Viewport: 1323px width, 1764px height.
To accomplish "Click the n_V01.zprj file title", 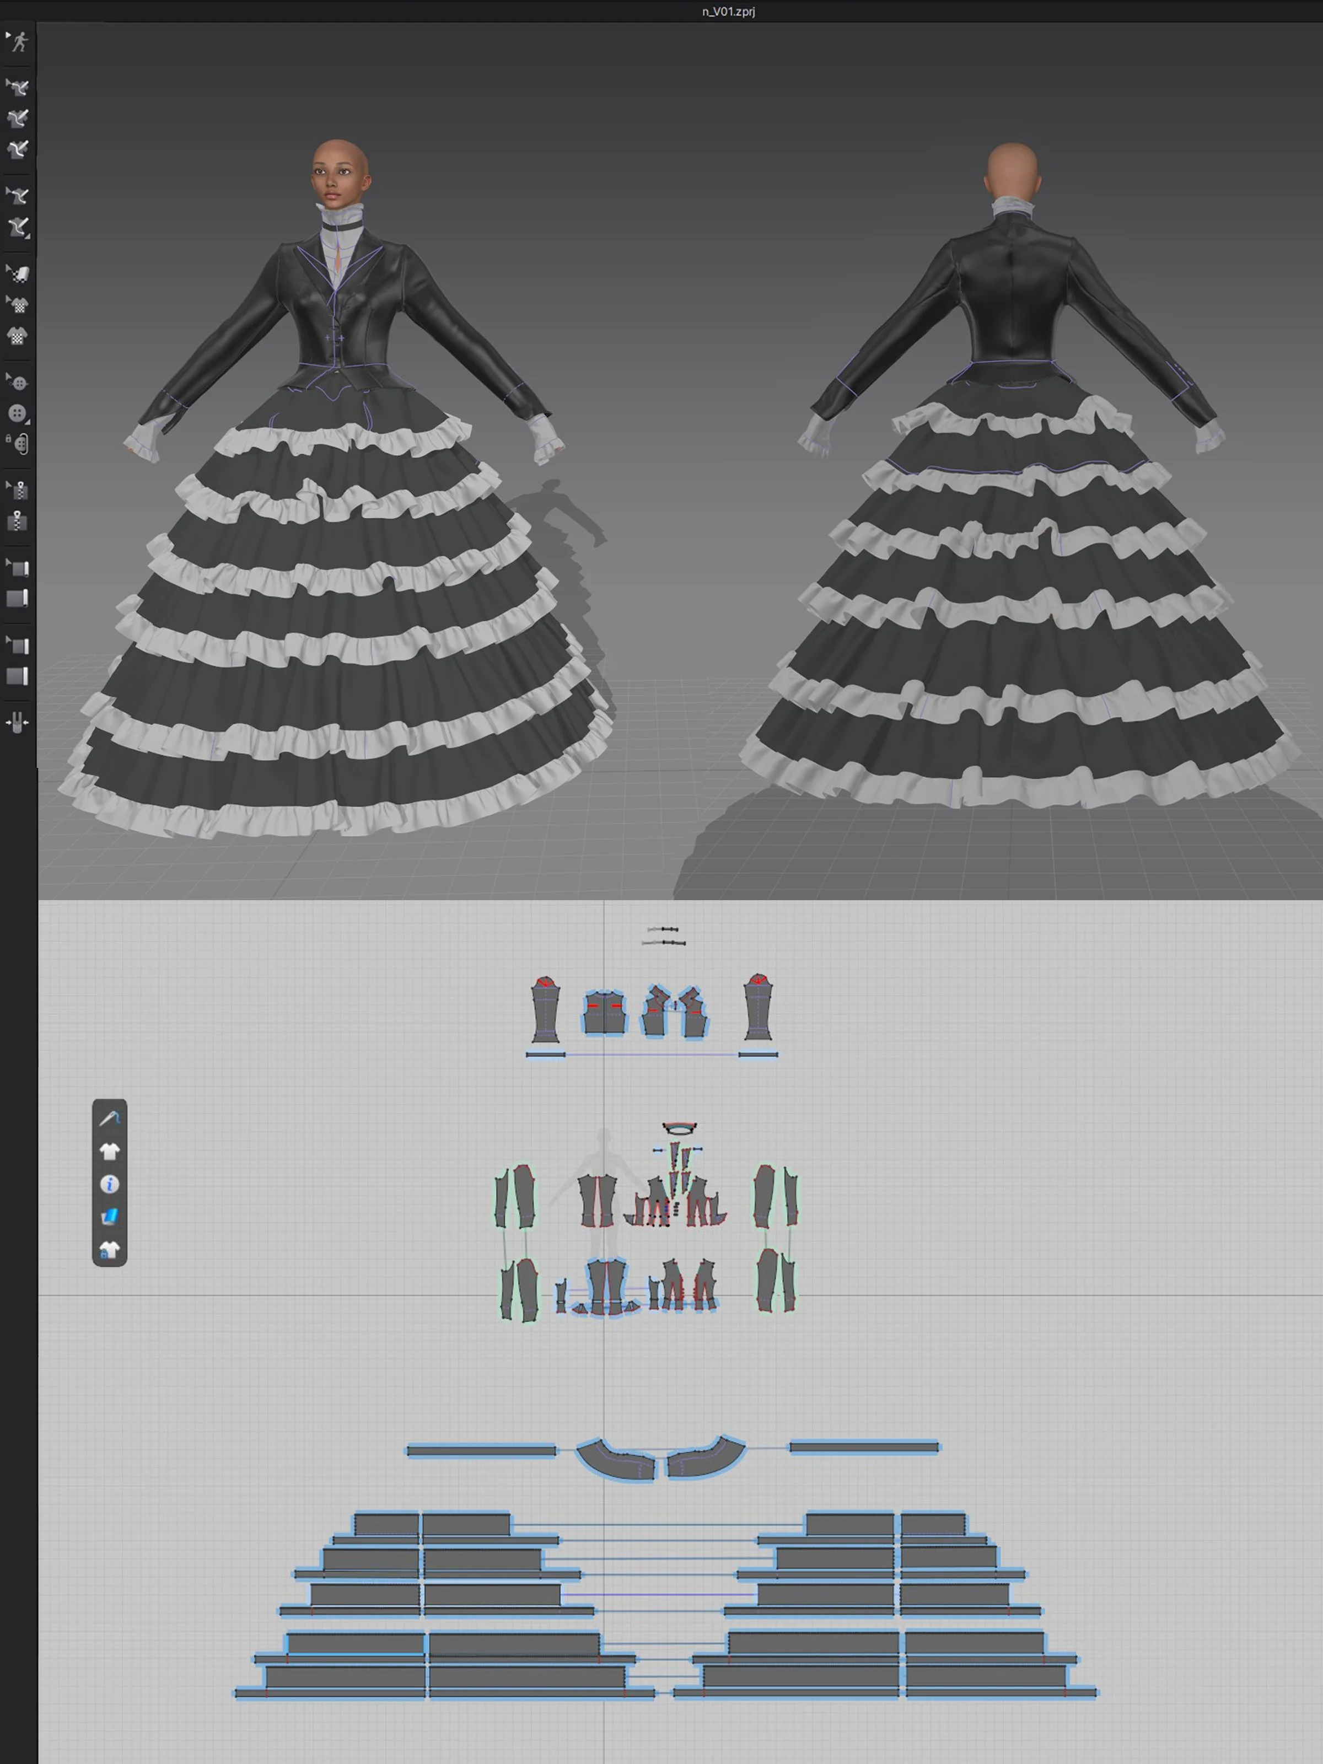I will [x=728, y=11].
